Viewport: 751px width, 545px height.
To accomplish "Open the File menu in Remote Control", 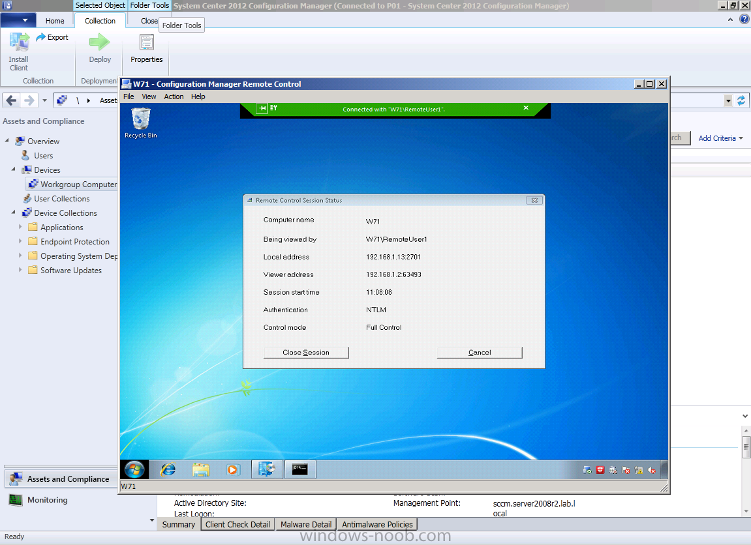I will point(129,96).
